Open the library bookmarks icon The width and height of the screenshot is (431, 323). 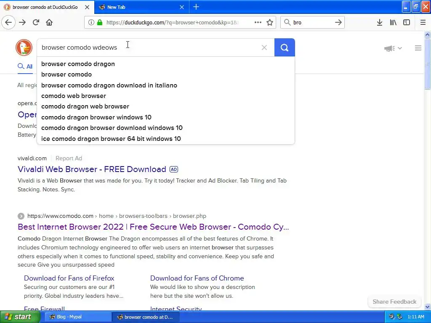(x=393, y=22)
